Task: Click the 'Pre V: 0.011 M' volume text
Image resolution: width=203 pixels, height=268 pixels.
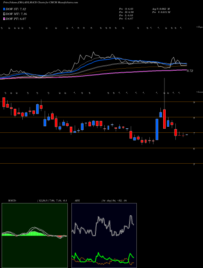Action: coord(161,12)
